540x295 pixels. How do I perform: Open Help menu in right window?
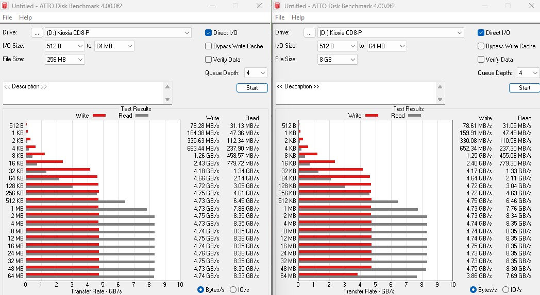tap(298, 17)
